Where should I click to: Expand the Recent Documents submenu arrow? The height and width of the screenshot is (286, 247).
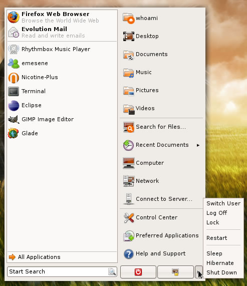[x=198, y=145]
